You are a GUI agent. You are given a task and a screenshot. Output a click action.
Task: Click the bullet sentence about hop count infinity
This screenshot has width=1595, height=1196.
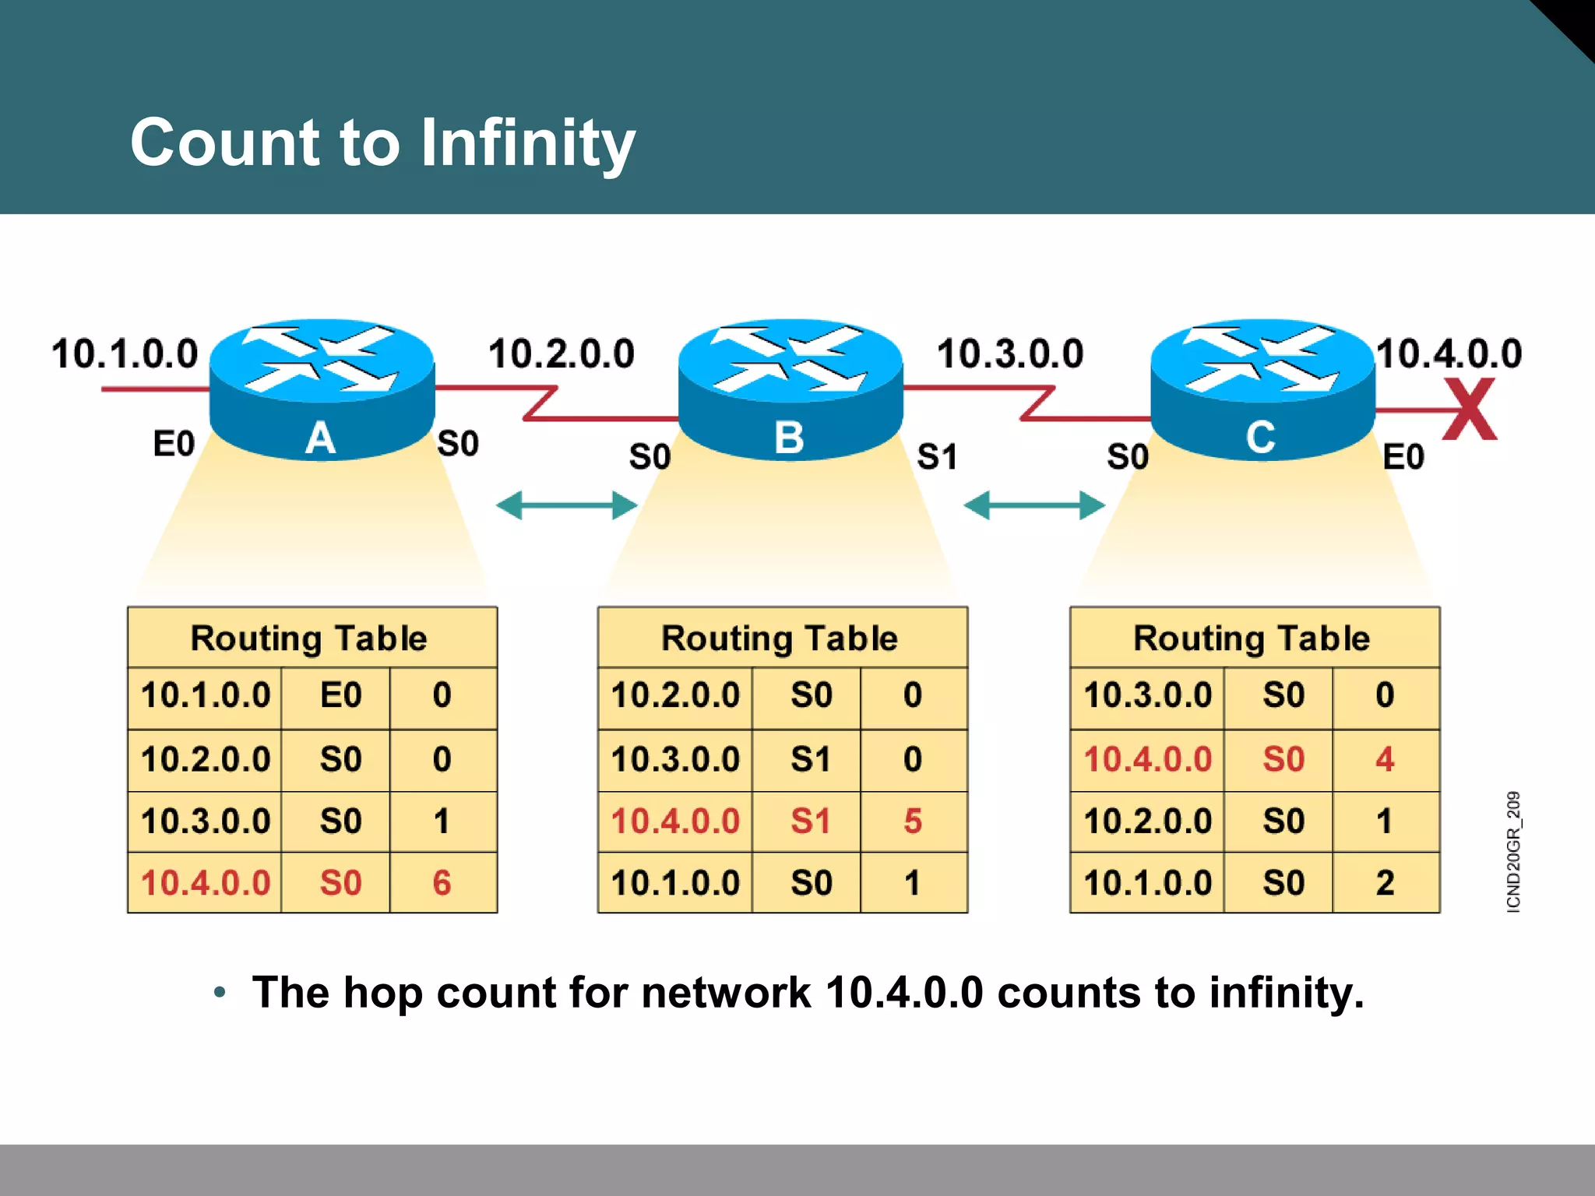(x=808, y=994)
